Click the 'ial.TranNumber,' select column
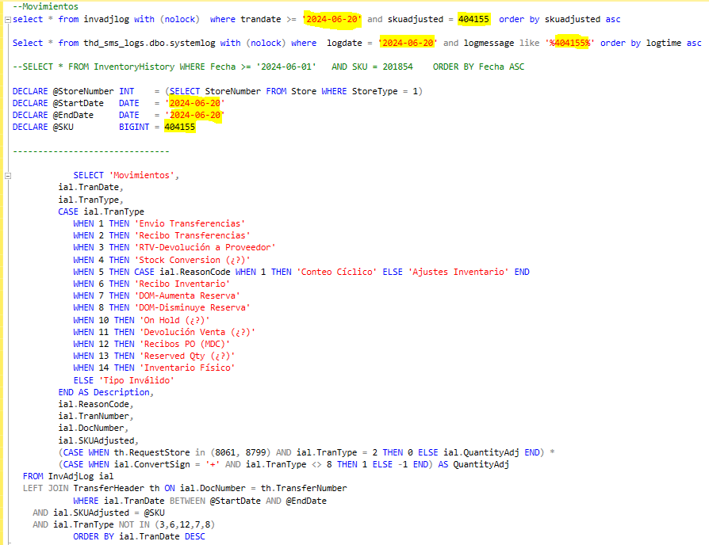 (x=96, y=416)
